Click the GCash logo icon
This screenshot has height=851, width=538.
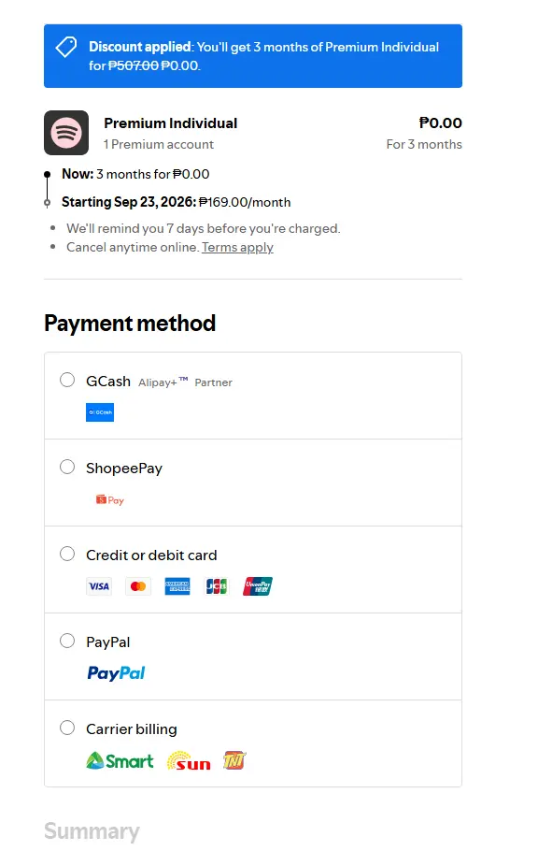[100, 412]
